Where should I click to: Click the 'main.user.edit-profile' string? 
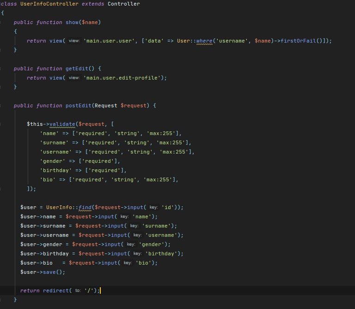point(122,78)
